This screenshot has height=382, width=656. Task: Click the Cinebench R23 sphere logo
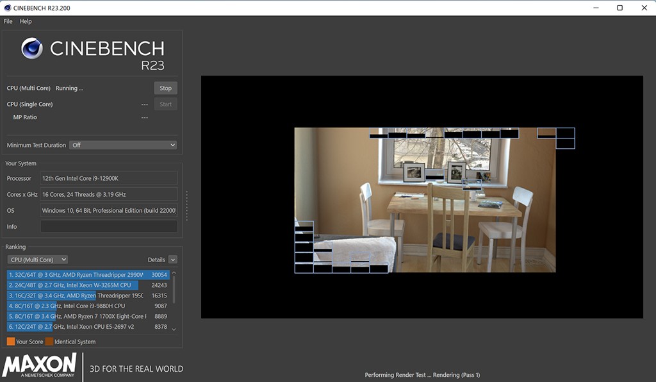tap(32, 49)
